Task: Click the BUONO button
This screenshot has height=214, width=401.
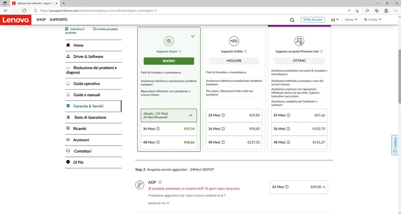Action: 169,61
